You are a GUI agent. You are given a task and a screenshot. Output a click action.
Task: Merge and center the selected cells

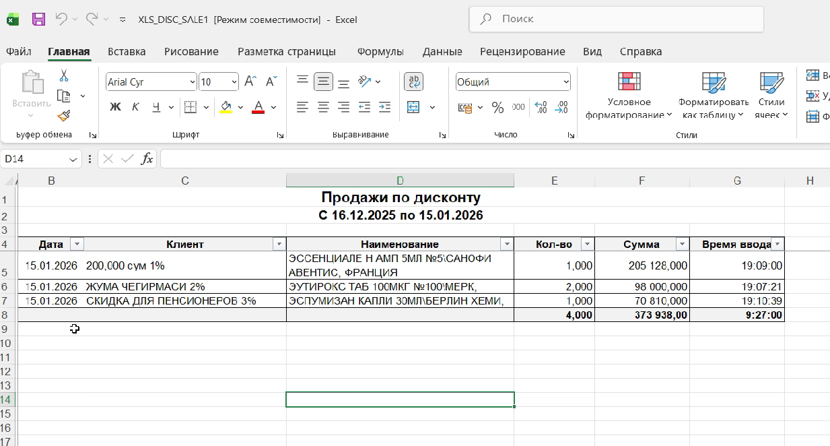(413, 106)
